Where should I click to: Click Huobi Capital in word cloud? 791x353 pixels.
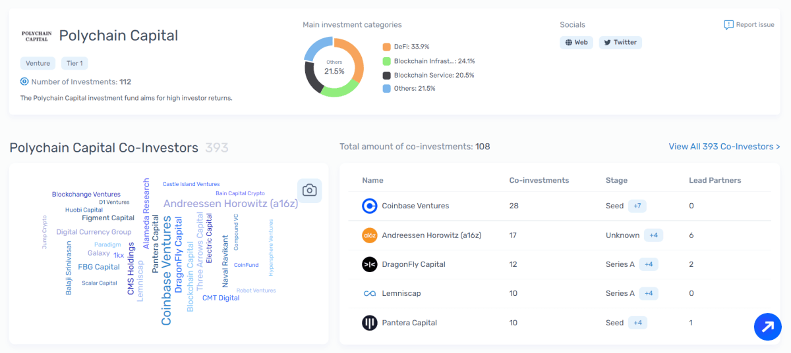[84, 210]
